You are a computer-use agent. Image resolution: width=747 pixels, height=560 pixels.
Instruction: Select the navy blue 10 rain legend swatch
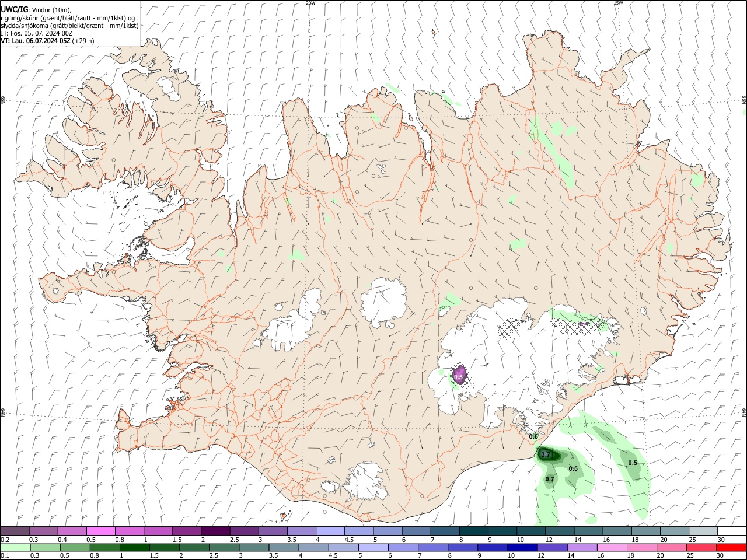tap(521, 547)
